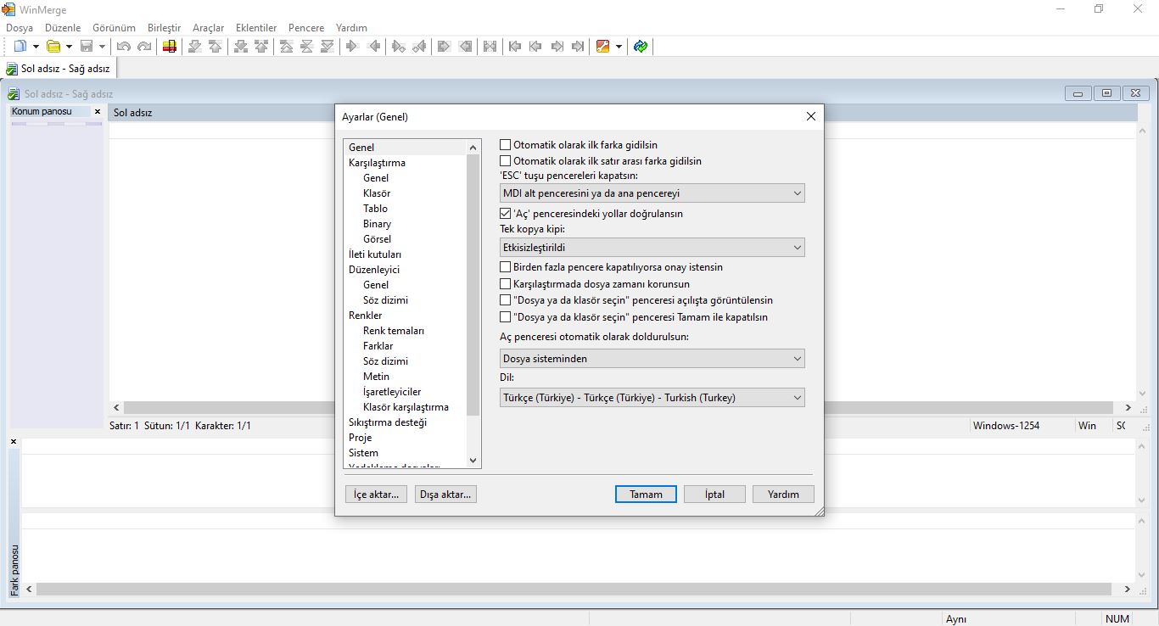This screenshot has width=1159, height=626.
Task: Click the Redo arrow icon
Action: 144,47
